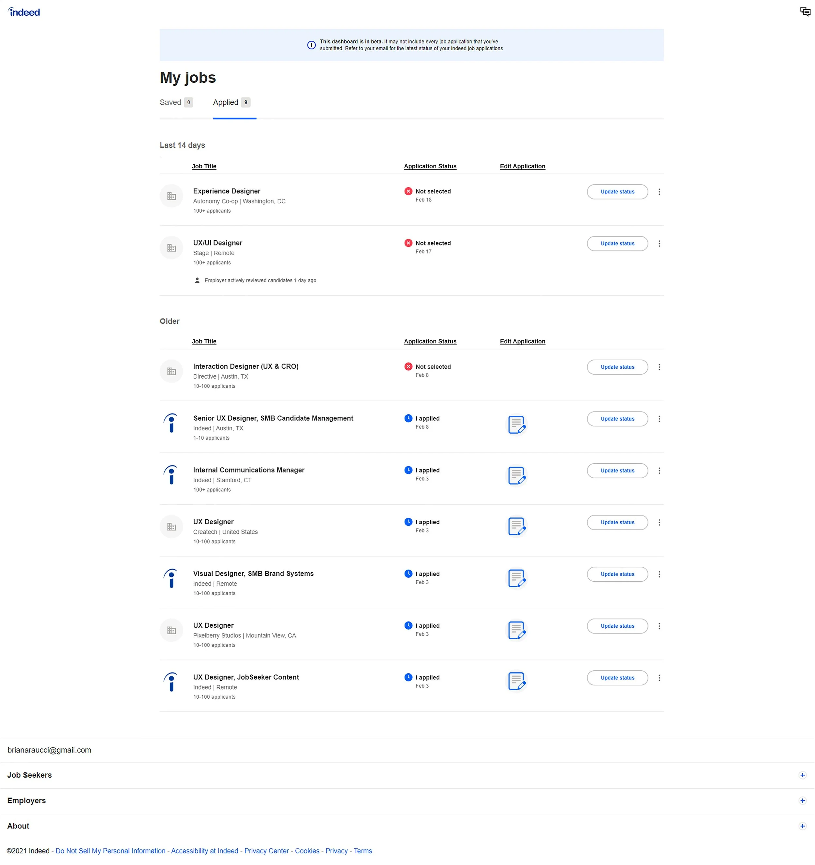
Task: Update status for Interaction Designer (UX & CRO)
Action: click(x=617, y=367)
